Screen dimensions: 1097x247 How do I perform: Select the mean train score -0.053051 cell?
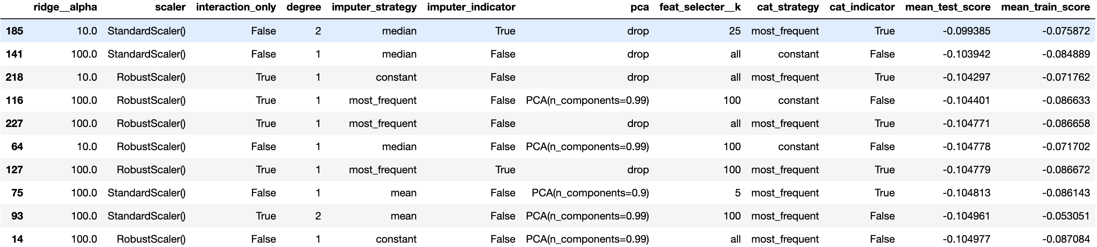(1066, 216)
